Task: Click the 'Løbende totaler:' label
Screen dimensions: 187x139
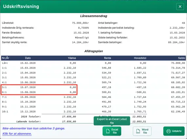Action: click(x=29, y=121)
